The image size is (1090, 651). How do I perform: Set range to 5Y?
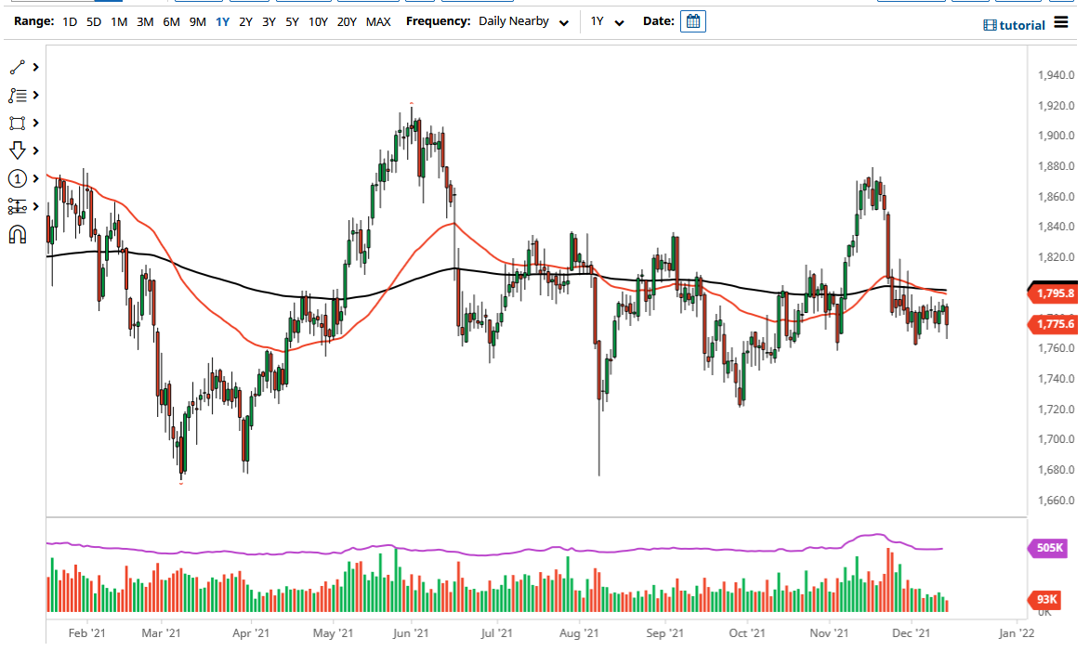292,21
